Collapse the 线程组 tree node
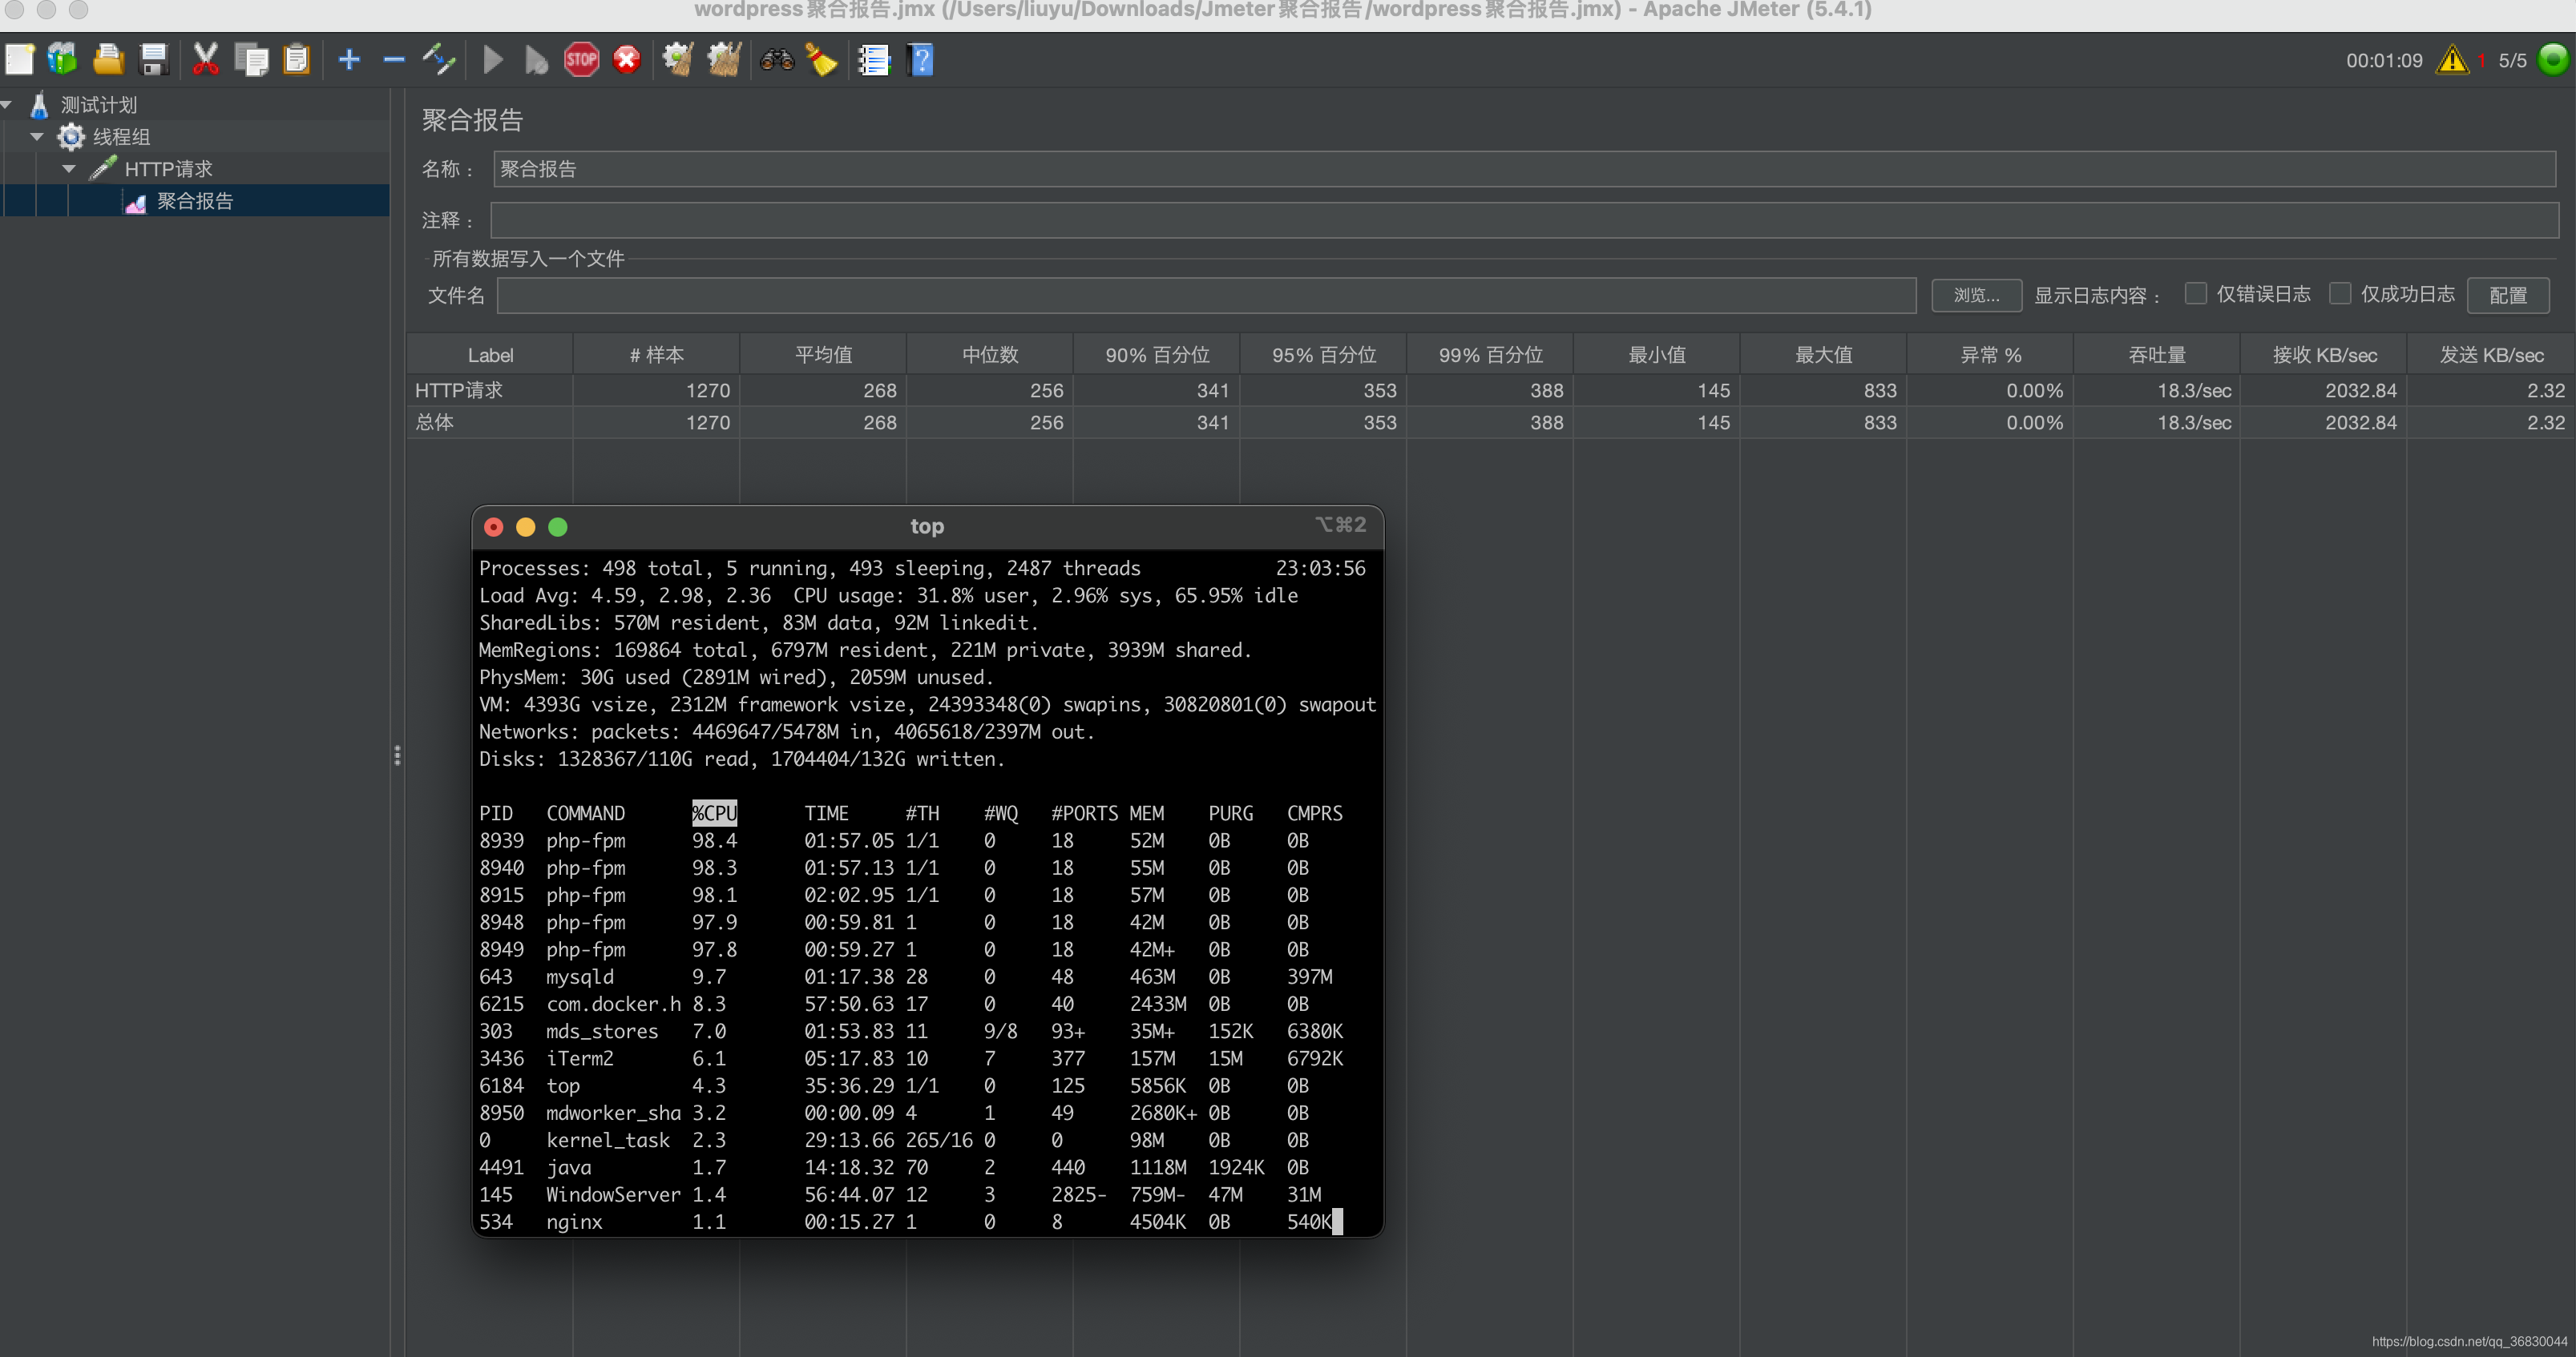Screen dimensions: 2576x1357 (37, 137)
